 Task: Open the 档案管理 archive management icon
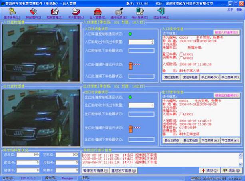click(55, 13)
